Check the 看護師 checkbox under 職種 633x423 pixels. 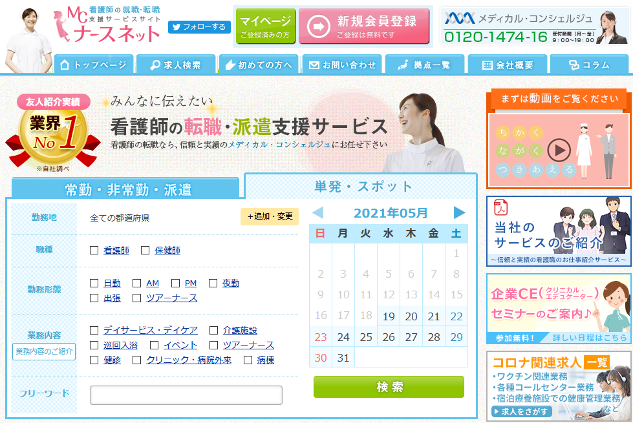click(x=93, y=250)
